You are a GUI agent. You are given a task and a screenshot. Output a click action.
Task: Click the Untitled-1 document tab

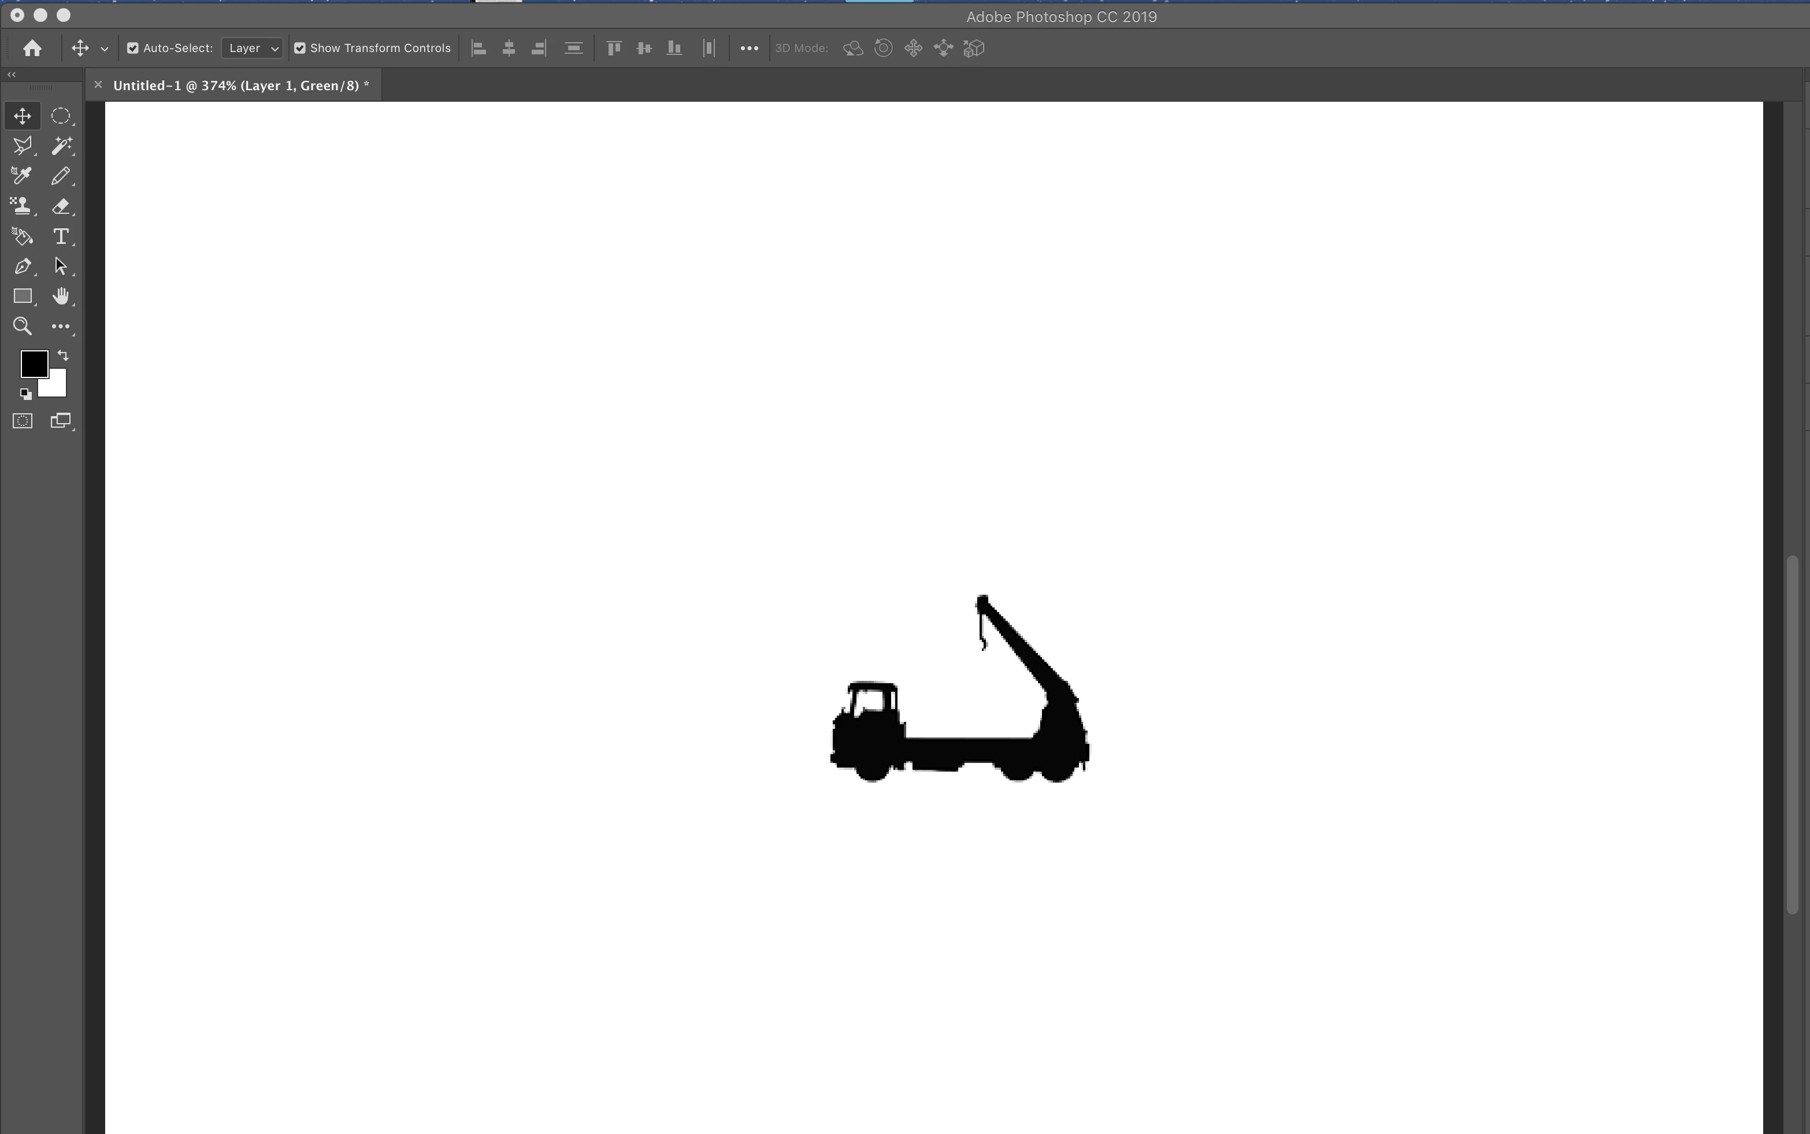tap(240, 86)
